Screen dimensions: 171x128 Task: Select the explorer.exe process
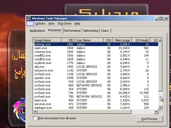pos(96,63)
